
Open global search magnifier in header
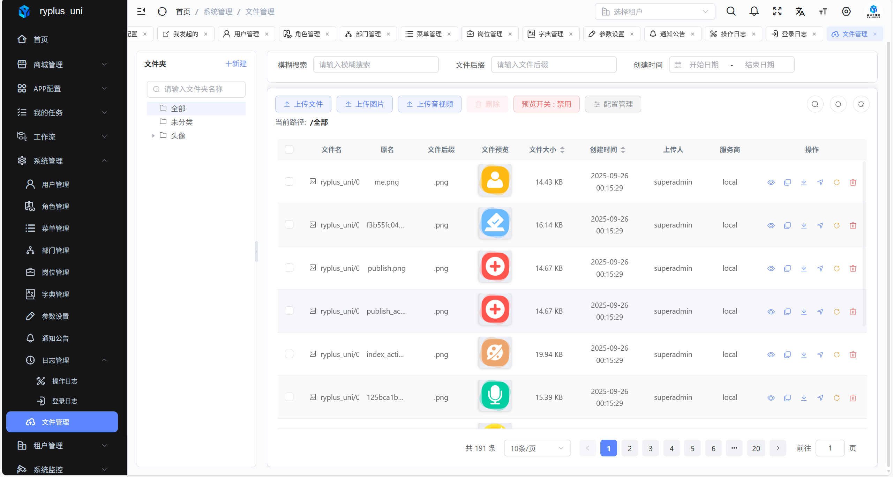(x=731, y=12)
